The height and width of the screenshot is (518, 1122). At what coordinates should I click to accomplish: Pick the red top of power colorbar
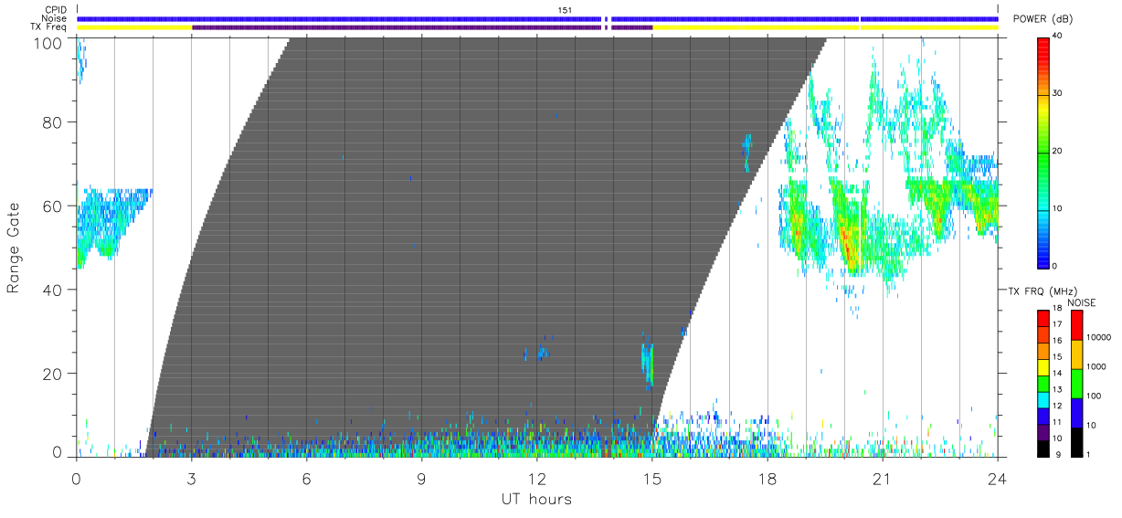coord(1043,42)
